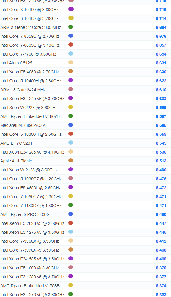This screenshot has height=297, width=171.
Task: Open ARM X-Gene 32 Core 3300 MHz entry
Action: [31, 27]
